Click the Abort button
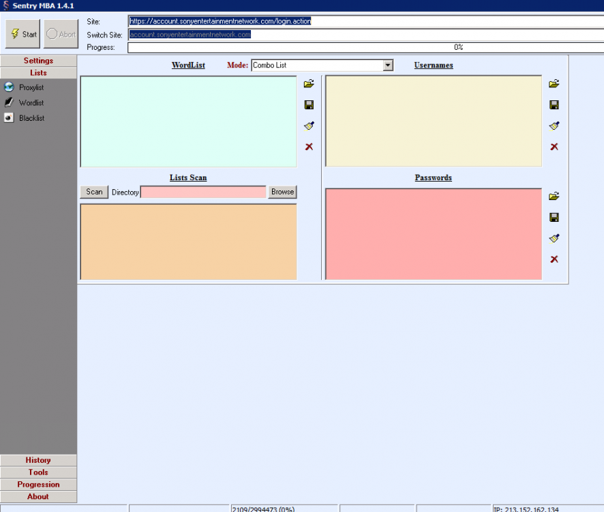Viewport: 604px width, 512px height. click(x=61, y=34)
